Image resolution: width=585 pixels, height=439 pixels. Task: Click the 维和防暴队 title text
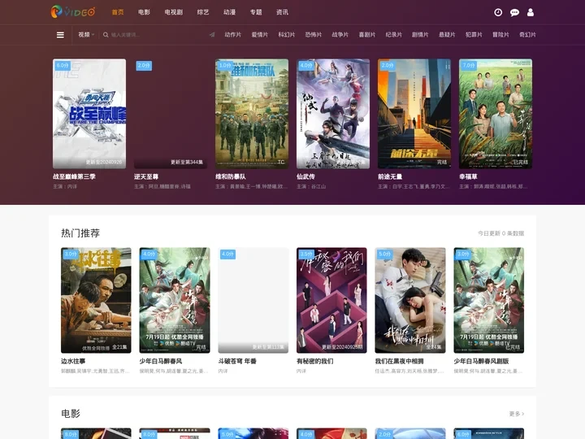pos(231,176)
